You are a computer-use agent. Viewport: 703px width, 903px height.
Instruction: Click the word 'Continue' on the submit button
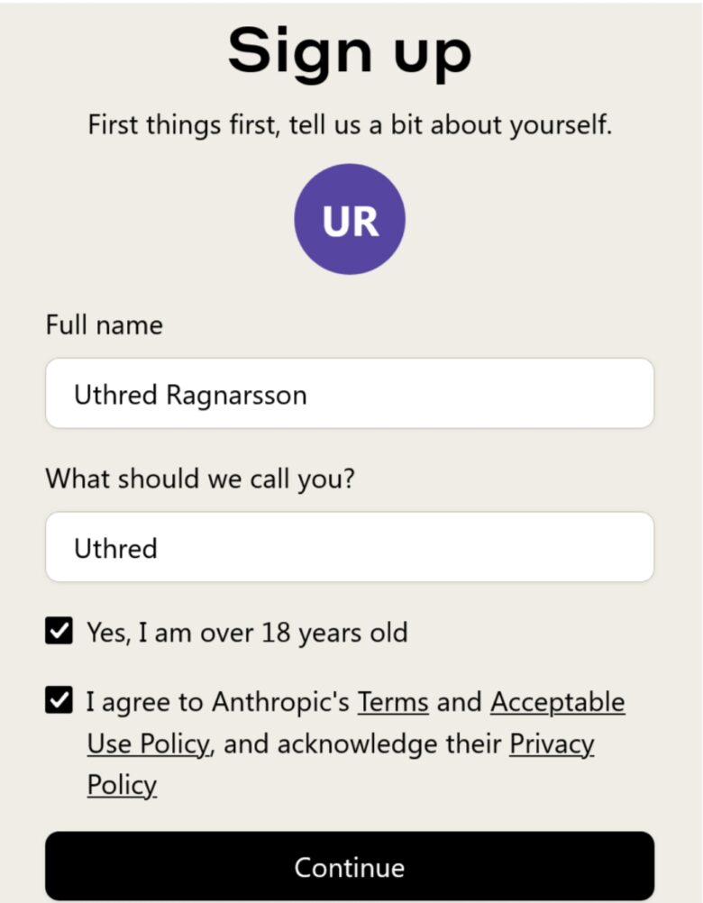coord(350,867)
